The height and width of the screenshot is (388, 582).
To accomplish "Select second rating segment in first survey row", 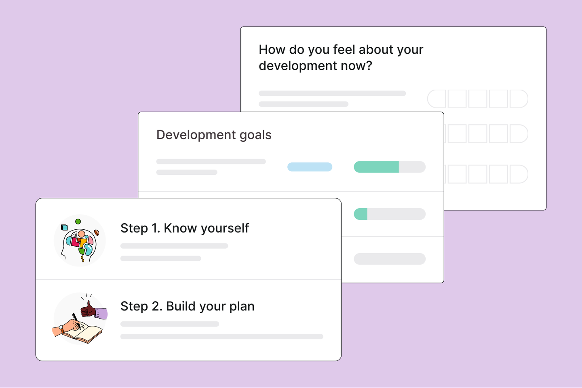I will point(457,99).
